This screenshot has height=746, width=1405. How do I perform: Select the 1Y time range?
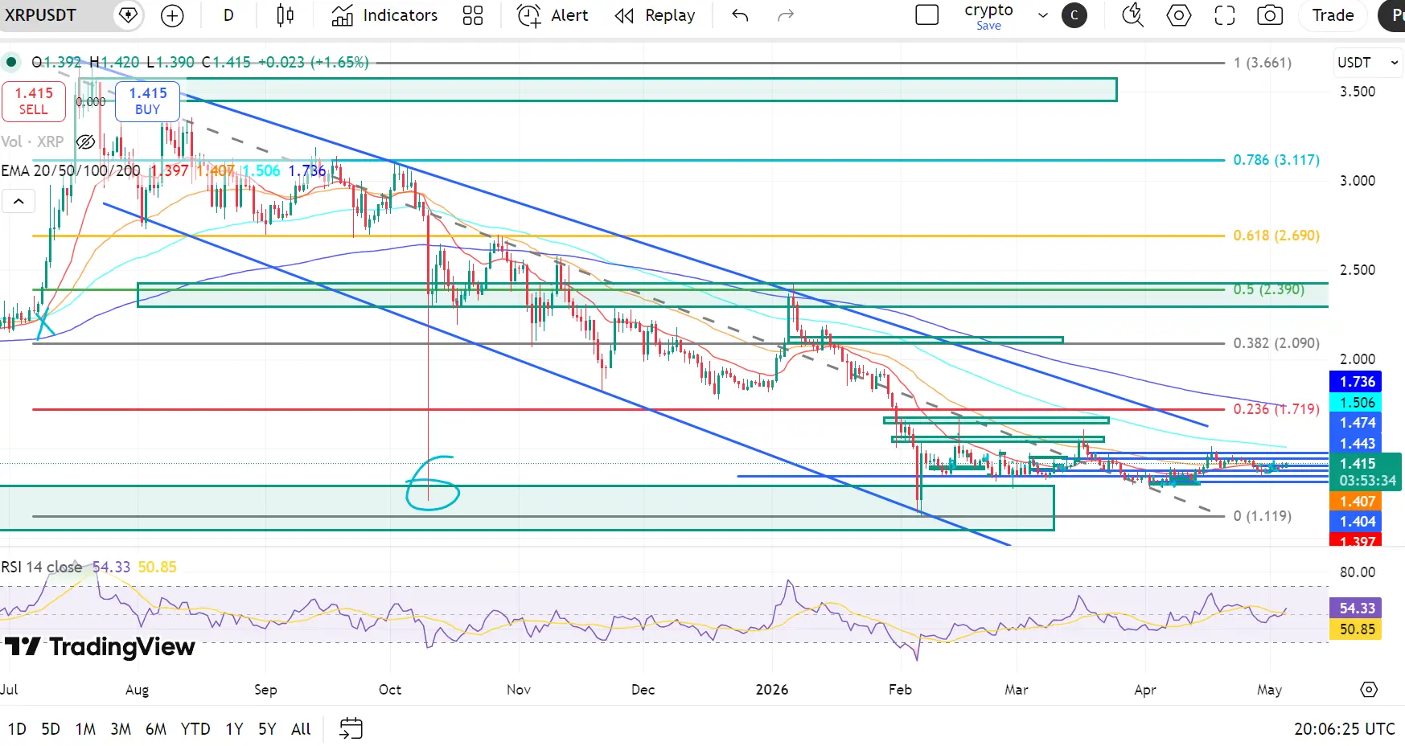234,729
